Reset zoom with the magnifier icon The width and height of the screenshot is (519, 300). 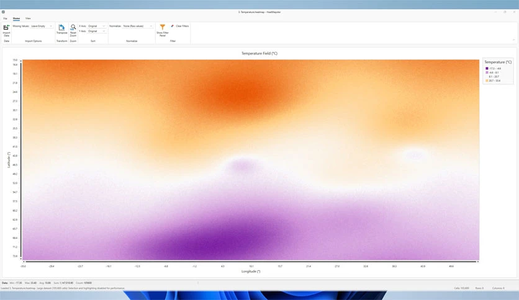coord(73,27)
